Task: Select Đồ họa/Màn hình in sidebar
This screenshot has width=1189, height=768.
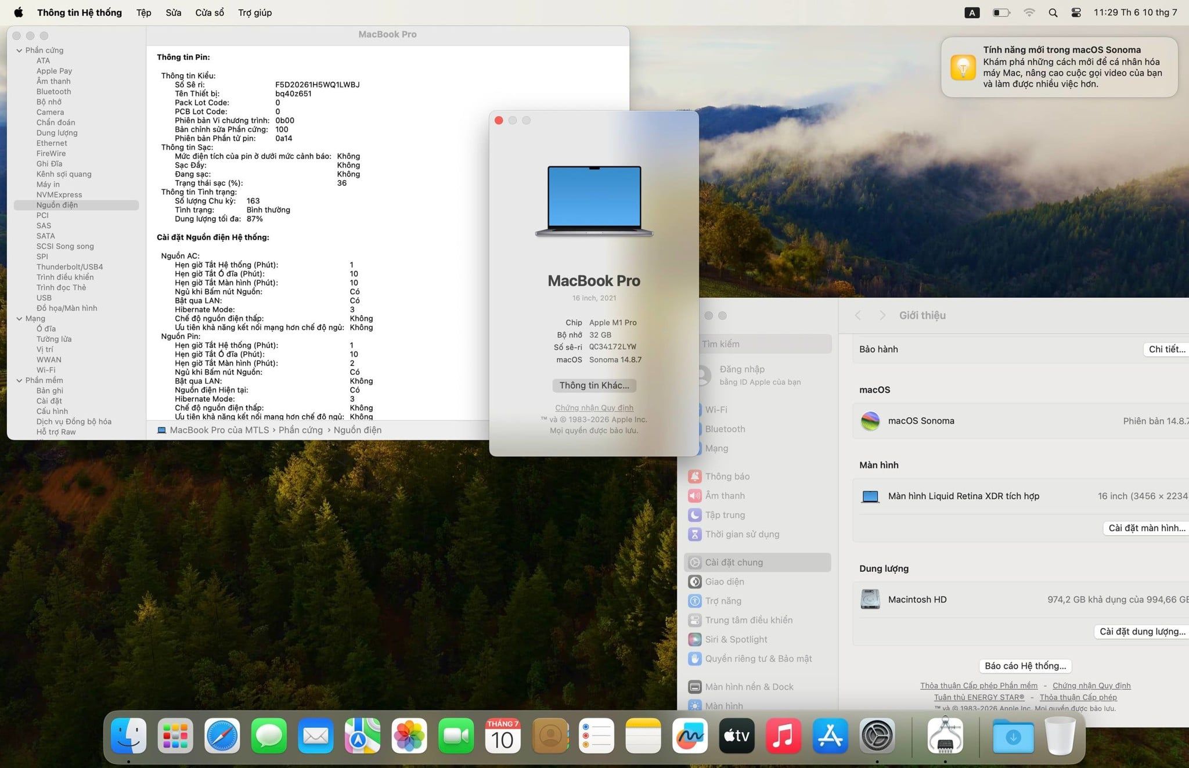Action: click(x=67, y=308)
